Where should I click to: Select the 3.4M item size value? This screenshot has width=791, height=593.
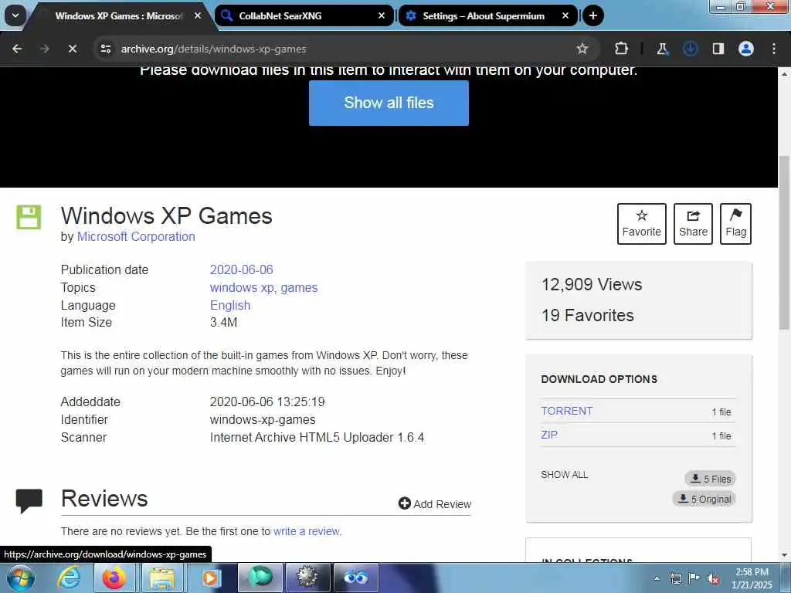click(x=223, y=322)
